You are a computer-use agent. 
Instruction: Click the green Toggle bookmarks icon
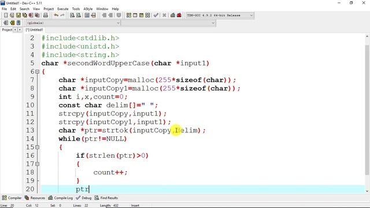point(12,23)
